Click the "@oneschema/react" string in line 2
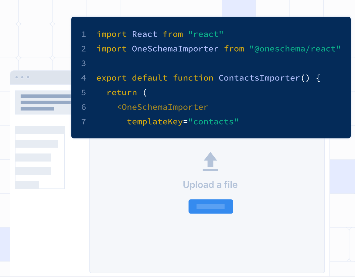 [295, 49]
